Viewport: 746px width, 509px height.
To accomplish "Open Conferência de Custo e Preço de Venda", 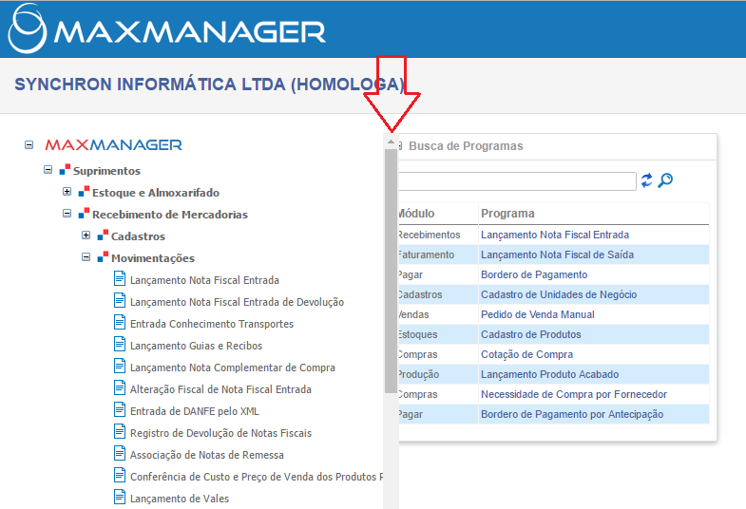I will (x=257, y=477).
